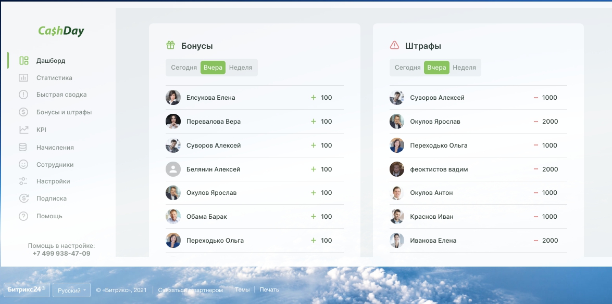Screen dimensions: 612x304
Task: Click the Битрикс24 footer button
Action: (27, 289)
